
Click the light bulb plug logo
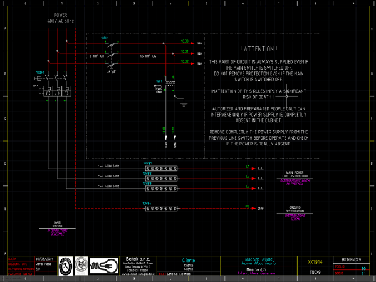104,266
